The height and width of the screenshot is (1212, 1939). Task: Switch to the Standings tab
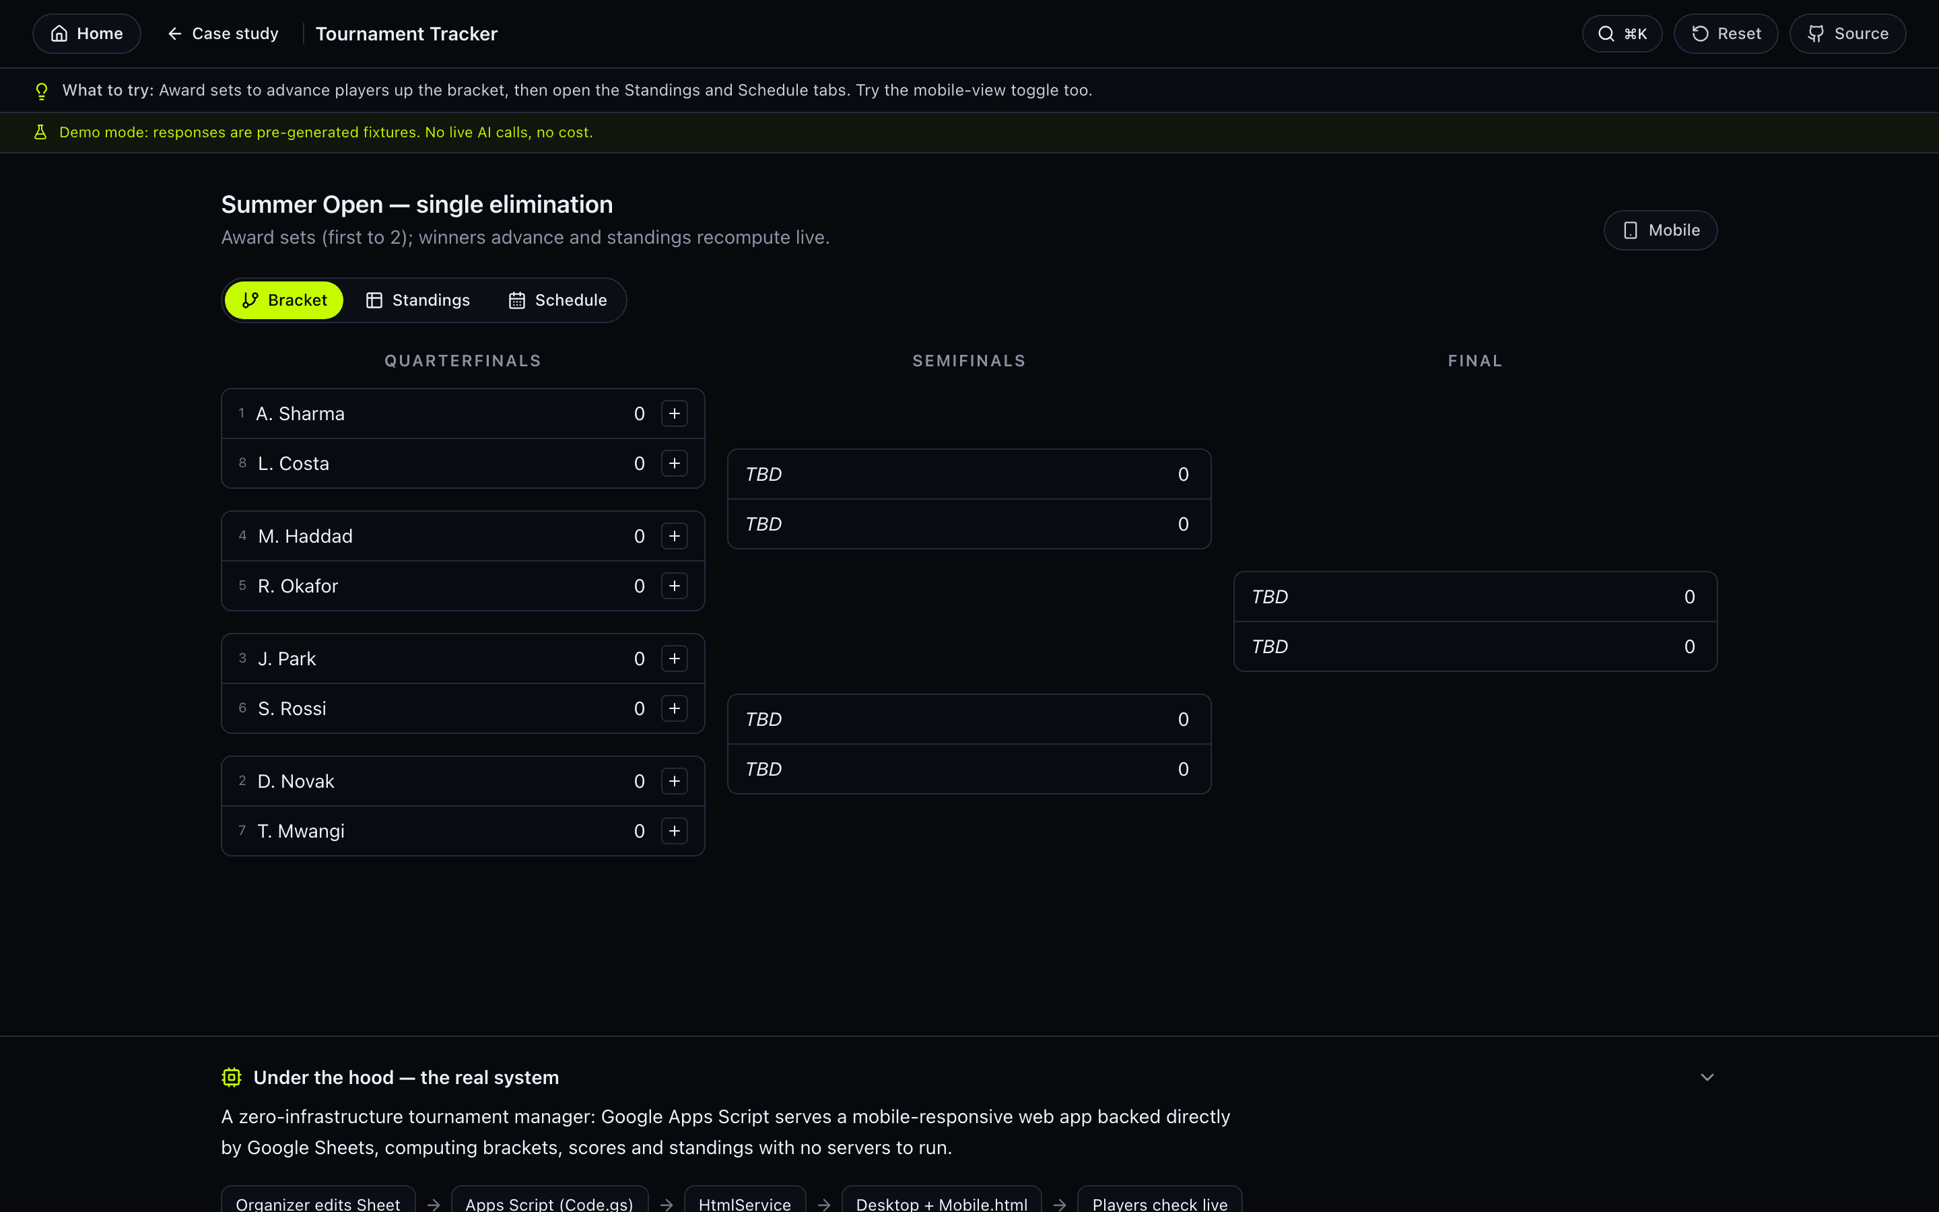click(417, 300)
